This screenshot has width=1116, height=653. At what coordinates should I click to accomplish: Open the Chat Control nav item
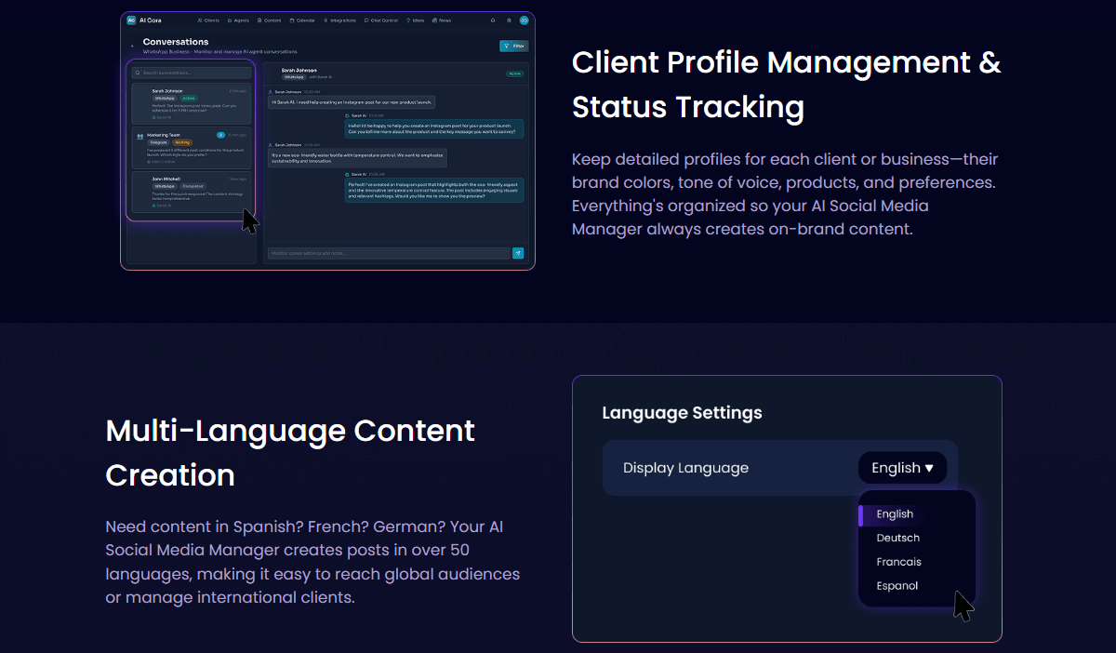383,20
